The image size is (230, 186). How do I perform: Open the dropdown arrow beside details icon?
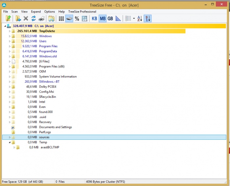click(x=134, y=19)
